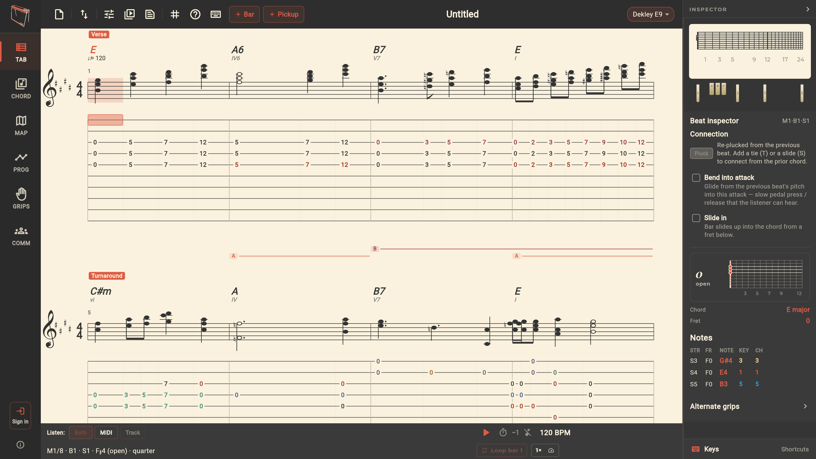Open the tuning sliders settings icon

(109, 14)
